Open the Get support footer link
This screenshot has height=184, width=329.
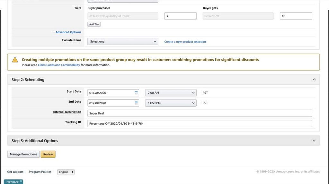(15, 172)
